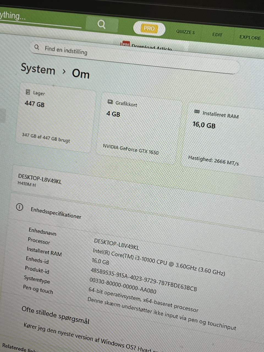264x352 pixels.
Task: Select '347 GB af 447 GB brugt' text
Action: click(46, 138)
